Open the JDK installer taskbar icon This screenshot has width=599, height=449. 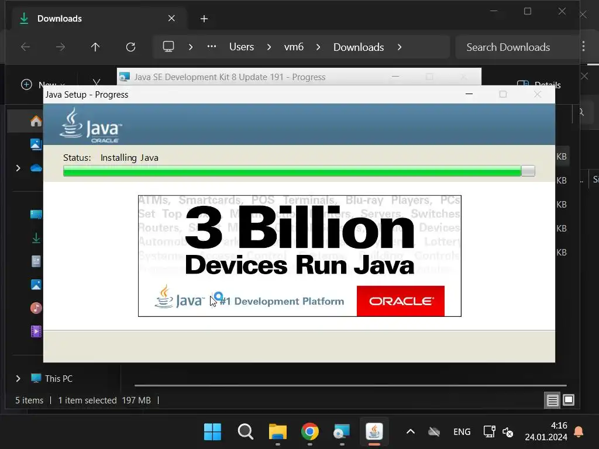[342, 432]
